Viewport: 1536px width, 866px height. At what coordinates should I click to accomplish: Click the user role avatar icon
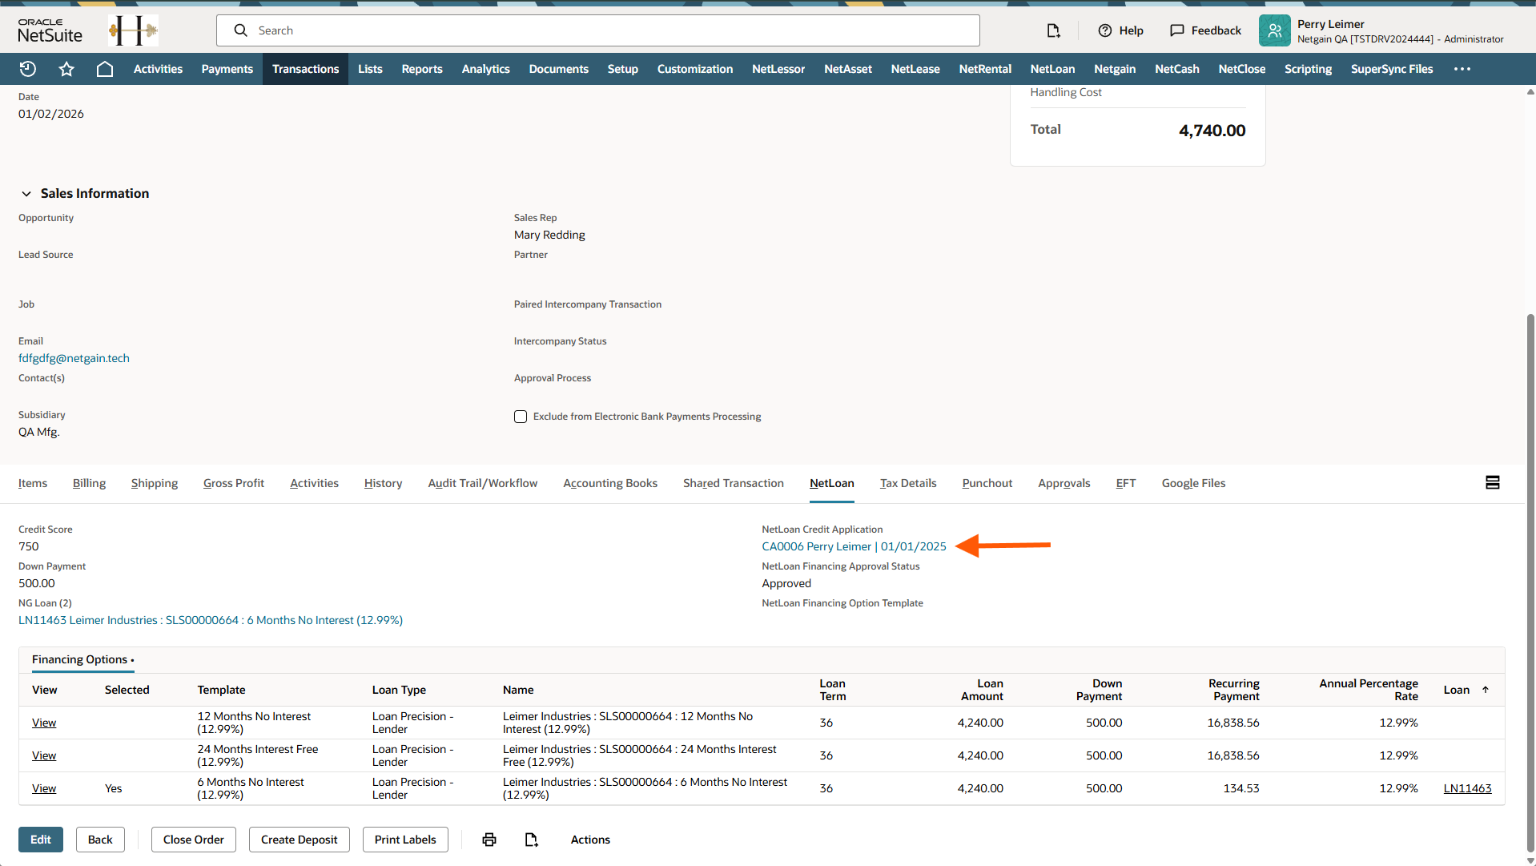click(x=1274, y=30)
